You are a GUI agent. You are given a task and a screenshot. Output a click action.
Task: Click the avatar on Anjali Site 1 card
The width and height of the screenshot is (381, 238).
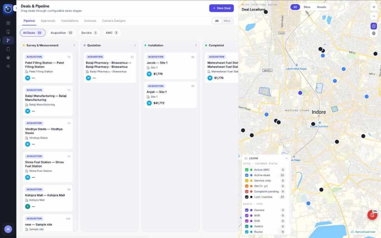click(149, 103)
